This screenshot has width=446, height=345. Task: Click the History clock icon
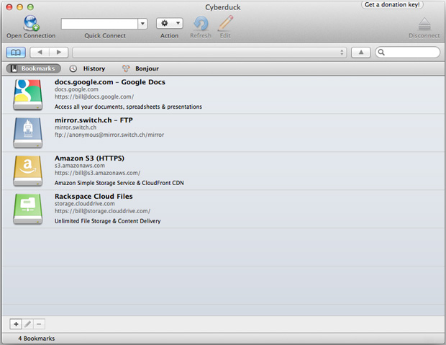tap(73, 68)
